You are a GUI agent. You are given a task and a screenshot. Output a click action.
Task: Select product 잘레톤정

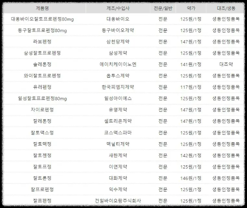tap(42, 121)
